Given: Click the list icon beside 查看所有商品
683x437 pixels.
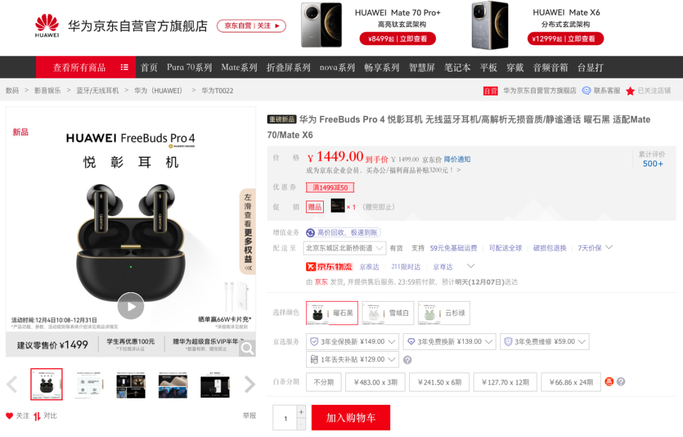Looking at the screenshot, I should (125, 68).
